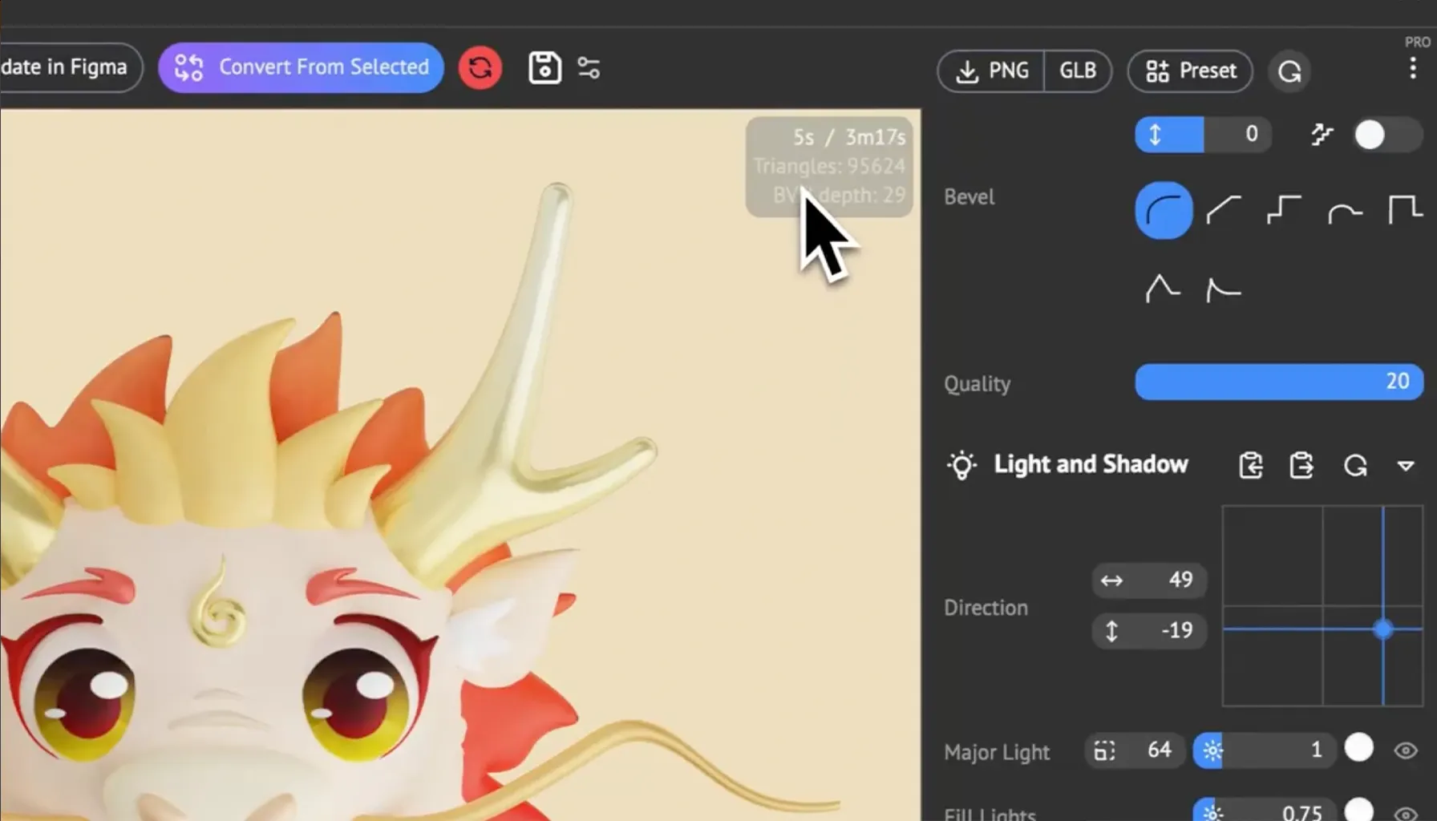The width and height of the screenshot is (1437, 821).
Task: Collapse the Light and Shadow section chevron
Action: coord(1407,466)
